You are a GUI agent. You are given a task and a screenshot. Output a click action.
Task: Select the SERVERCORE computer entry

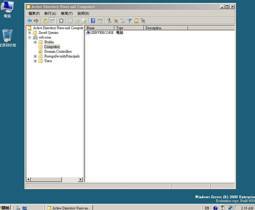point(102,33)
